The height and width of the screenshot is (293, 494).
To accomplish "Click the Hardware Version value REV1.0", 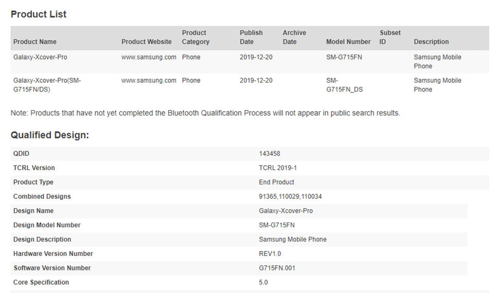I will tap(270, 253).
